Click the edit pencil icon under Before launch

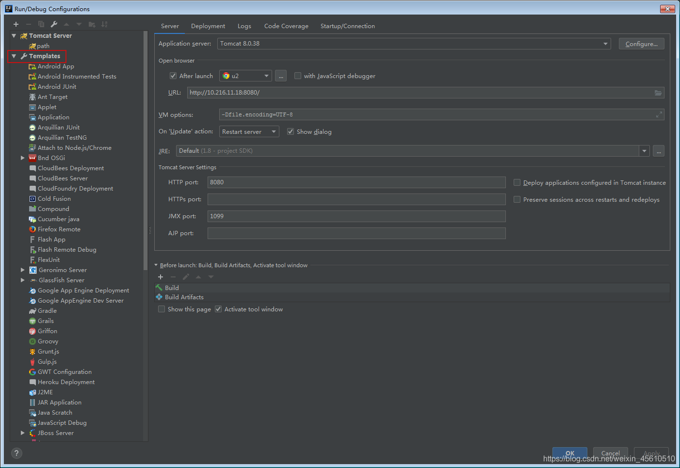coord(186,277)
